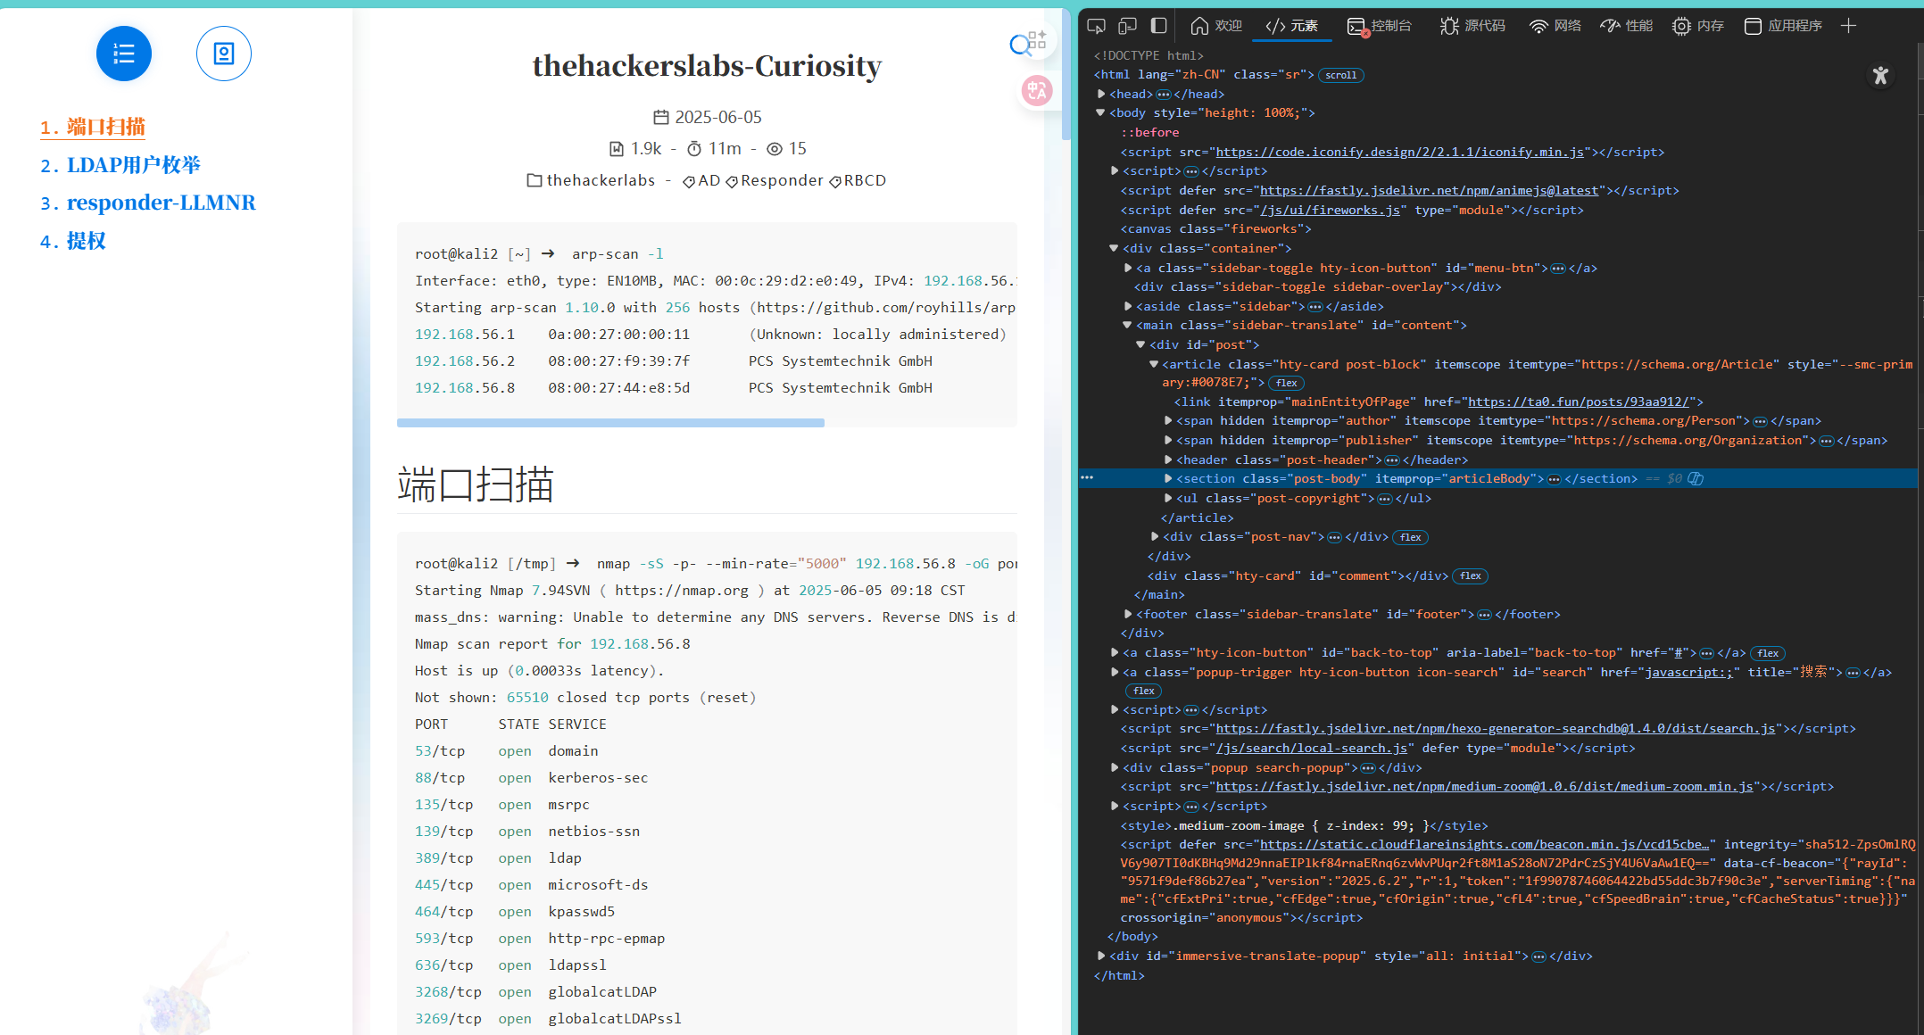
Task: Click the inspect element picker icon
Action: [x=1097, y=26]
